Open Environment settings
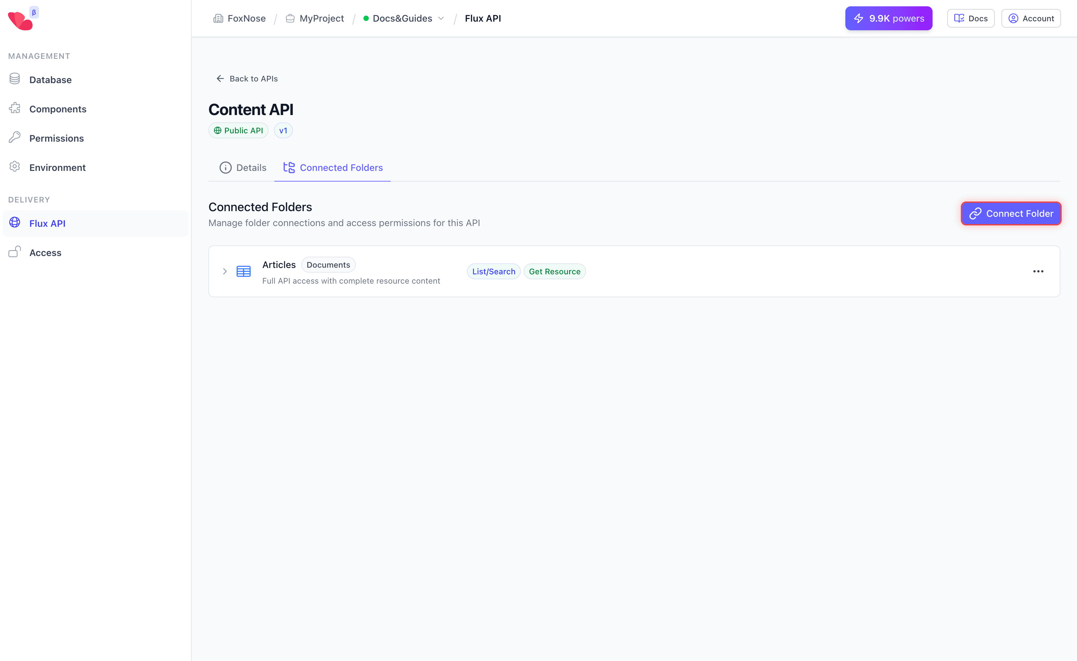 tap(57, 168)
